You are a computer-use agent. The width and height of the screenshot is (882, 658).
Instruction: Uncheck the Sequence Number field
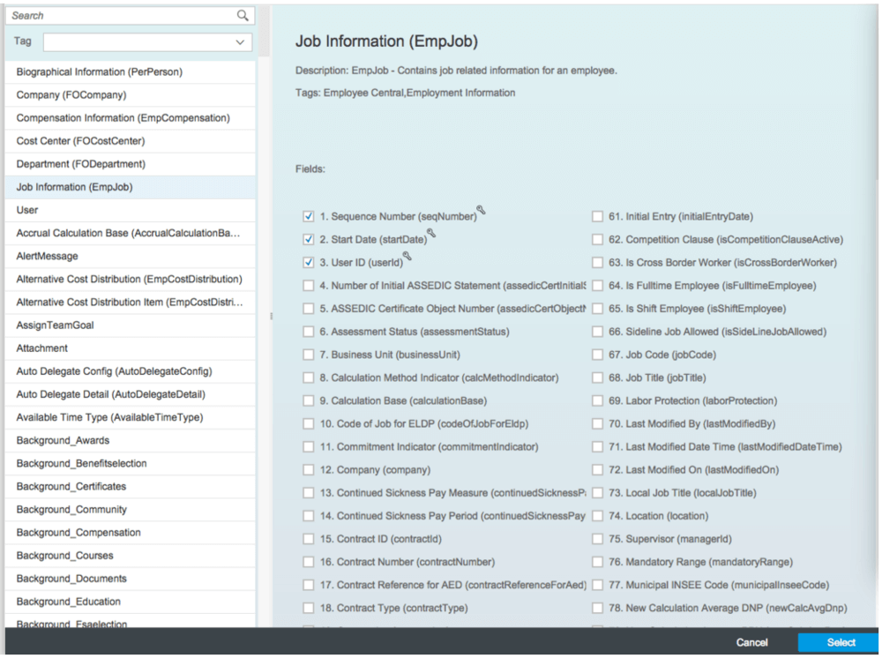[x=308, y=215]
